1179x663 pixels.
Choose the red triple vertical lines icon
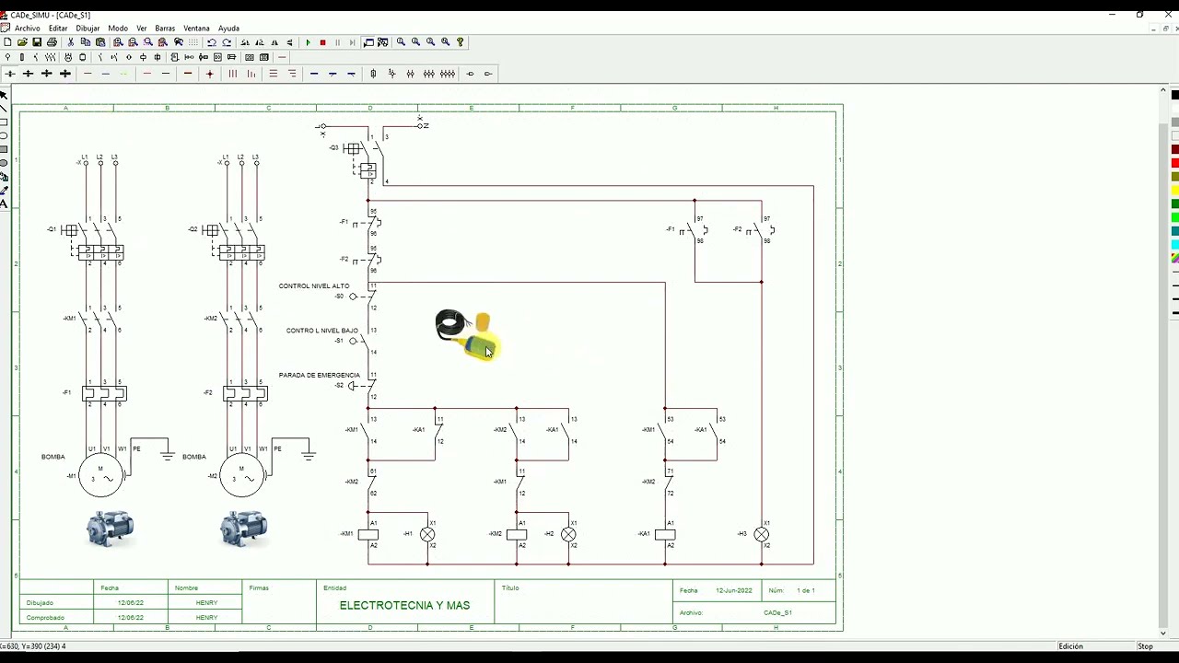pos(232,74)
